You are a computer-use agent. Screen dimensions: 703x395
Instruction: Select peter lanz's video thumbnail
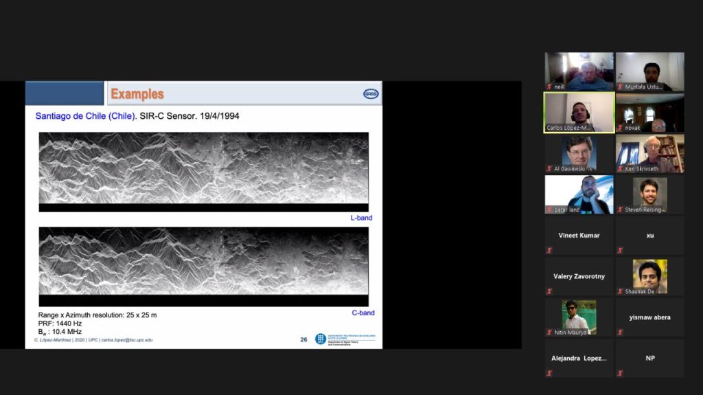click(579, 194)
